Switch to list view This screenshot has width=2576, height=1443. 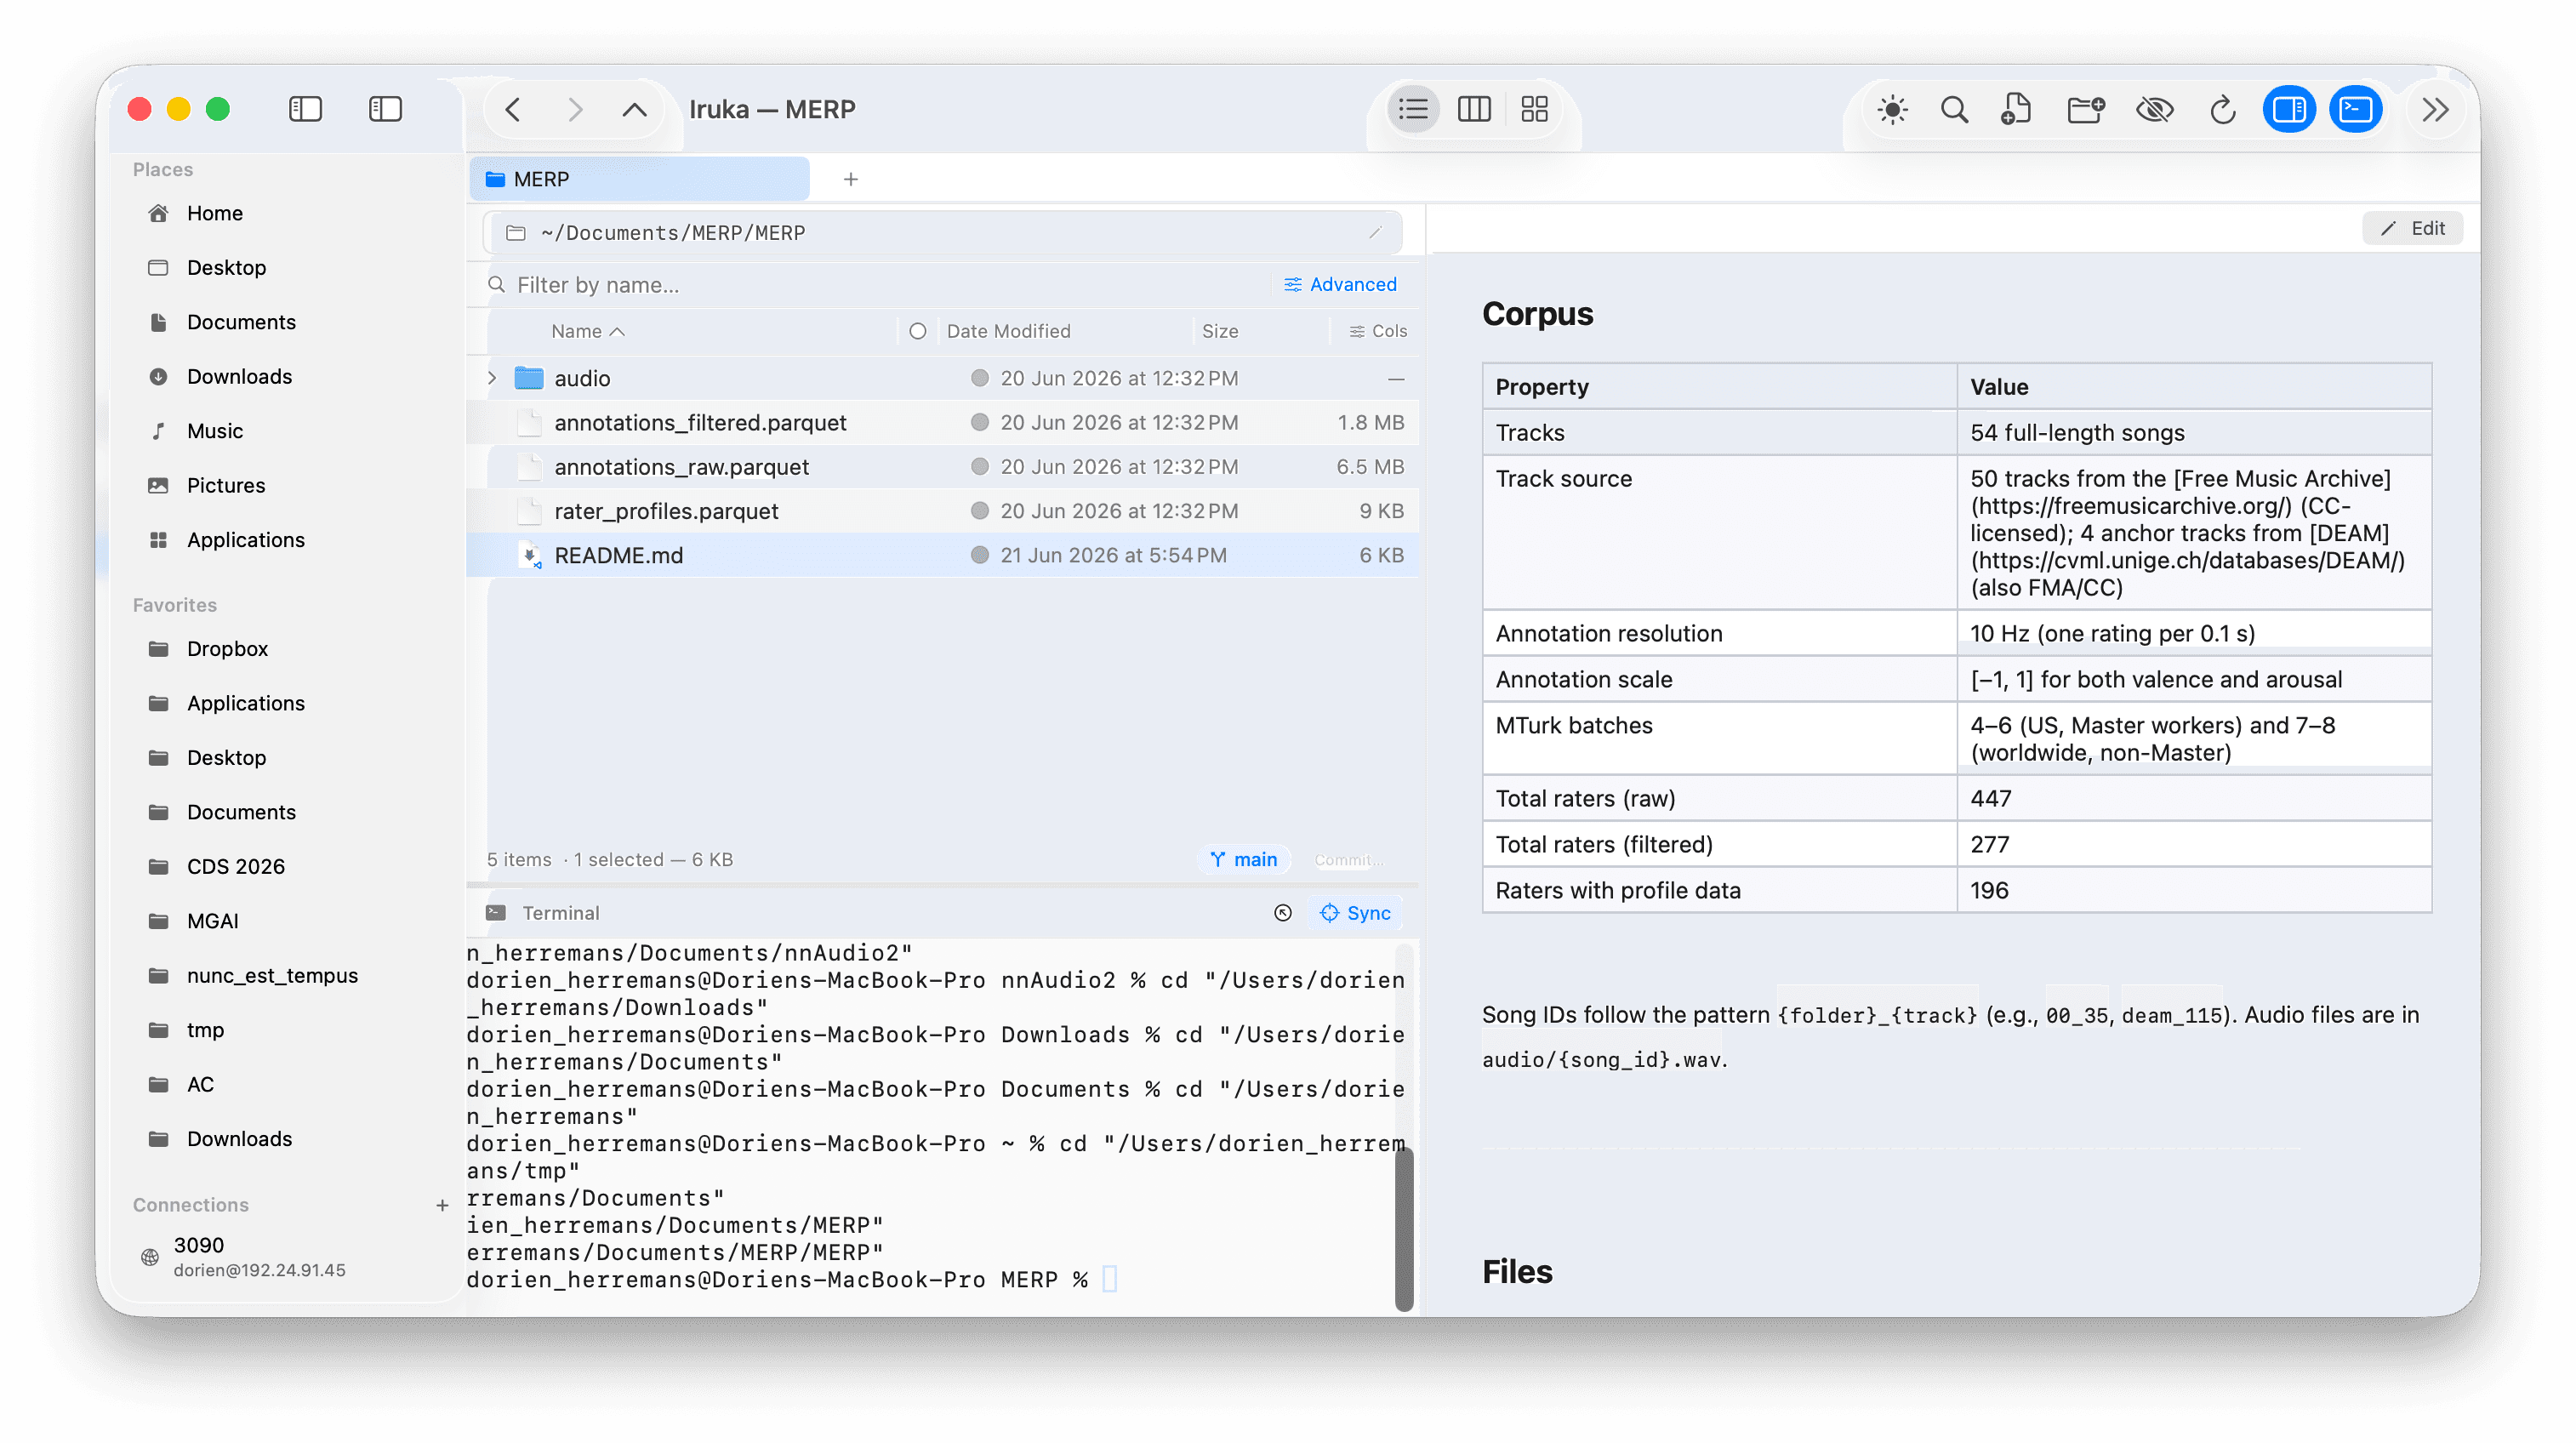[1413, 109]
